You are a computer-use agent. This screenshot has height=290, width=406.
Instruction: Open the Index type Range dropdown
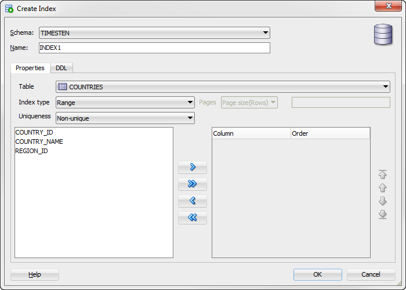click(x=125, y=103)
